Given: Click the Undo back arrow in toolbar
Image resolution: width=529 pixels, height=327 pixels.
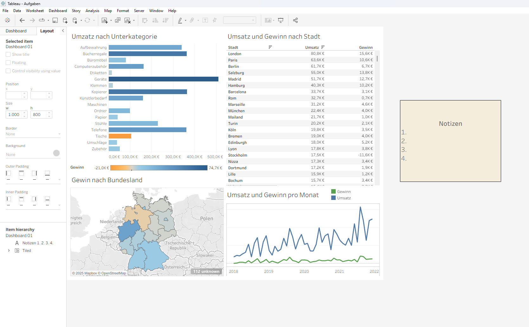Looking at the screenshot, I should 22,20.
